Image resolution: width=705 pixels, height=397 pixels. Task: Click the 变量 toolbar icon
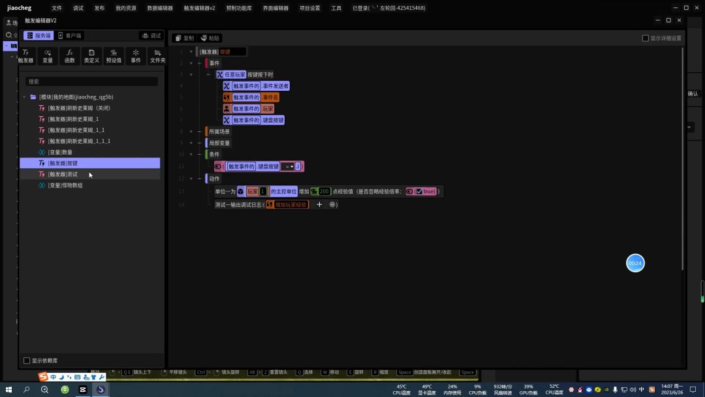(48, 56)
